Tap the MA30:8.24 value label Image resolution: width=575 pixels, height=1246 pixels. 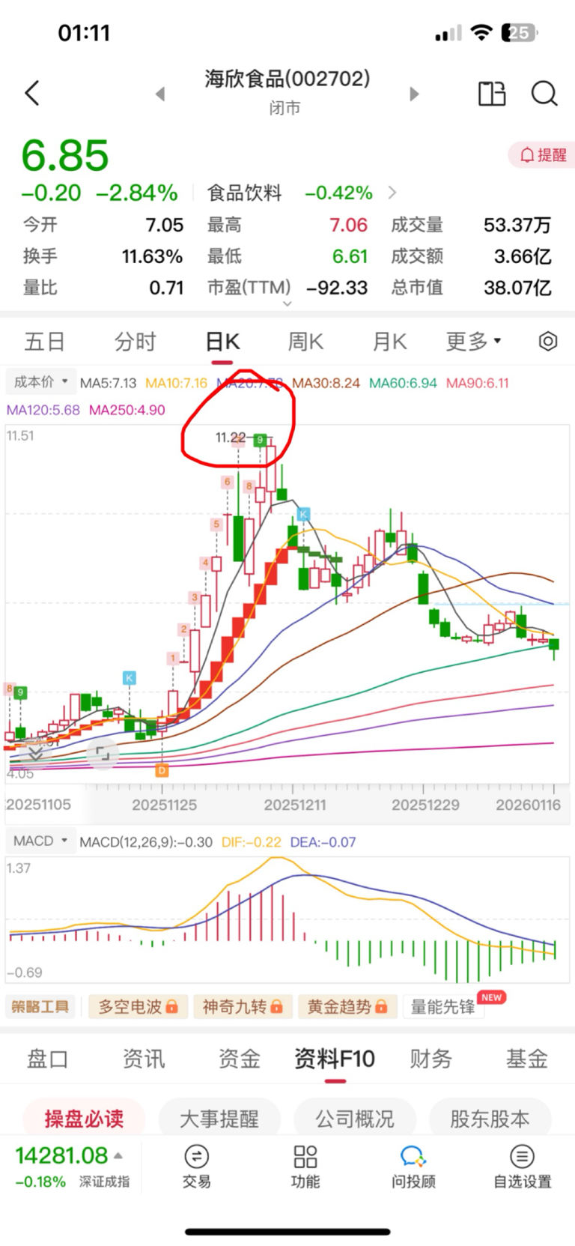tap(326, 383)
